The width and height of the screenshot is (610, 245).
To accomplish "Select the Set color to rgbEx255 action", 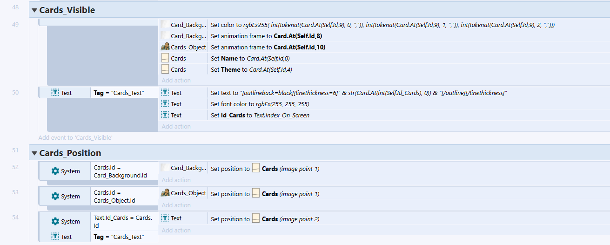I will pyautogui.click(x=382, y=25).
